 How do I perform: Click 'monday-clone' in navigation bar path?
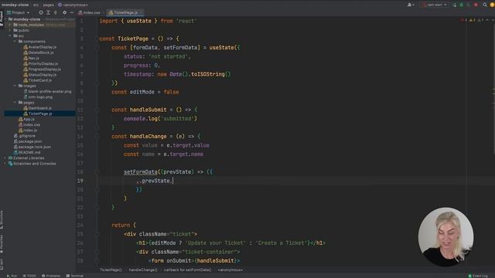(x=15, y=5)
